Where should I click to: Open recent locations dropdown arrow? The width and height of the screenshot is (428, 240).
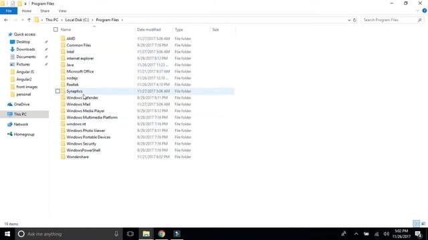coord(22,20)
